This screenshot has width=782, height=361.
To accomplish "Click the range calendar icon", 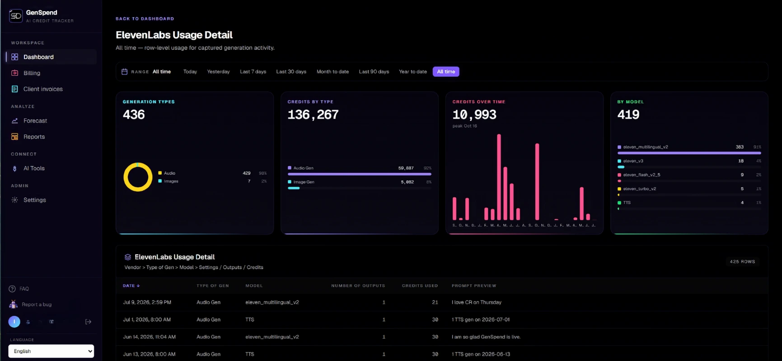I will [x=125, y=72].
